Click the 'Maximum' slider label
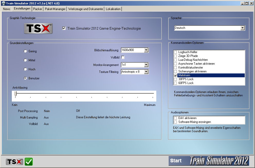This screenshot has height=168, width=255. [x=150, y=105]
